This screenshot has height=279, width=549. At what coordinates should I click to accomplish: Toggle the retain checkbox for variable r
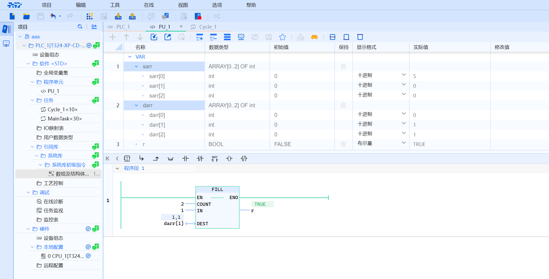click(x=343, y=144)
